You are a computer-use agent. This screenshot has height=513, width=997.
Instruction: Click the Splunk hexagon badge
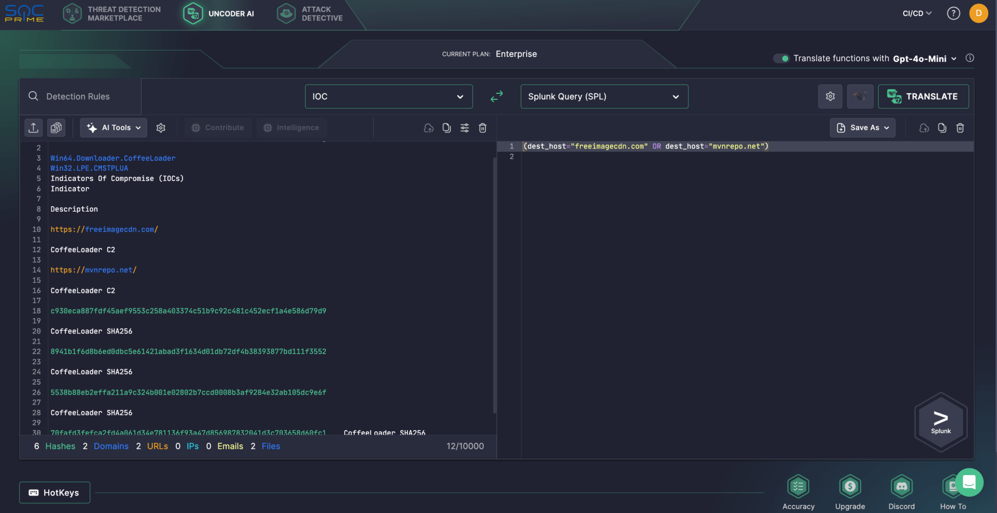click(x=940, y=421)
